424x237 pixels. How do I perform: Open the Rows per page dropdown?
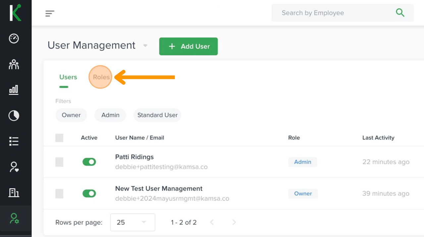[x=132, y=222]
